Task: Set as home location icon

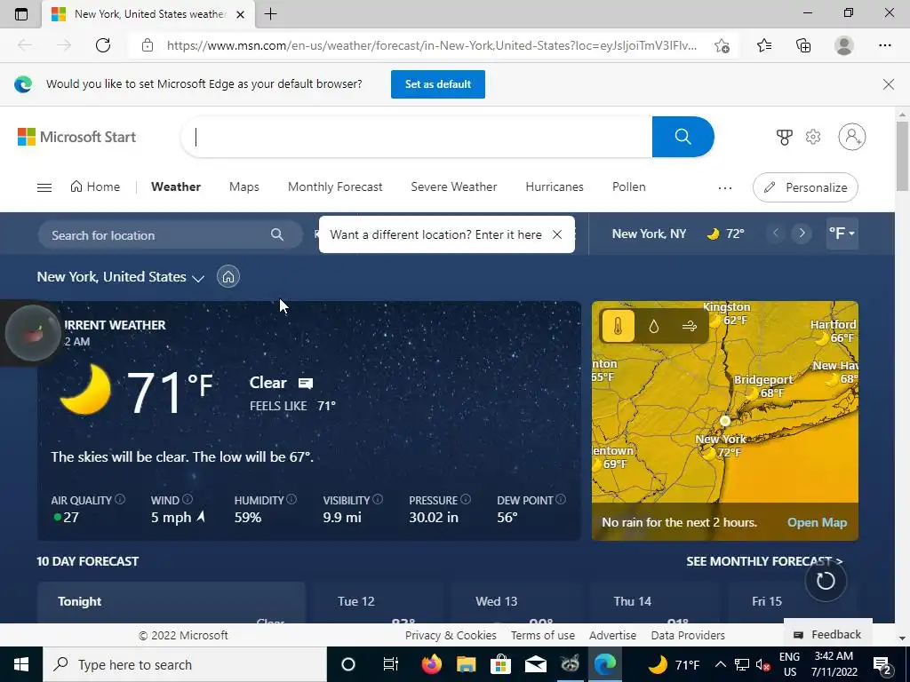Action: point(228,277)
